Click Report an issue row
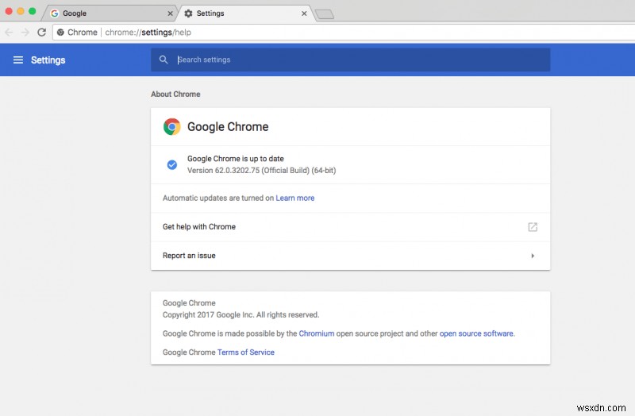The image size is (635, 416). click(x=350, y=256)
